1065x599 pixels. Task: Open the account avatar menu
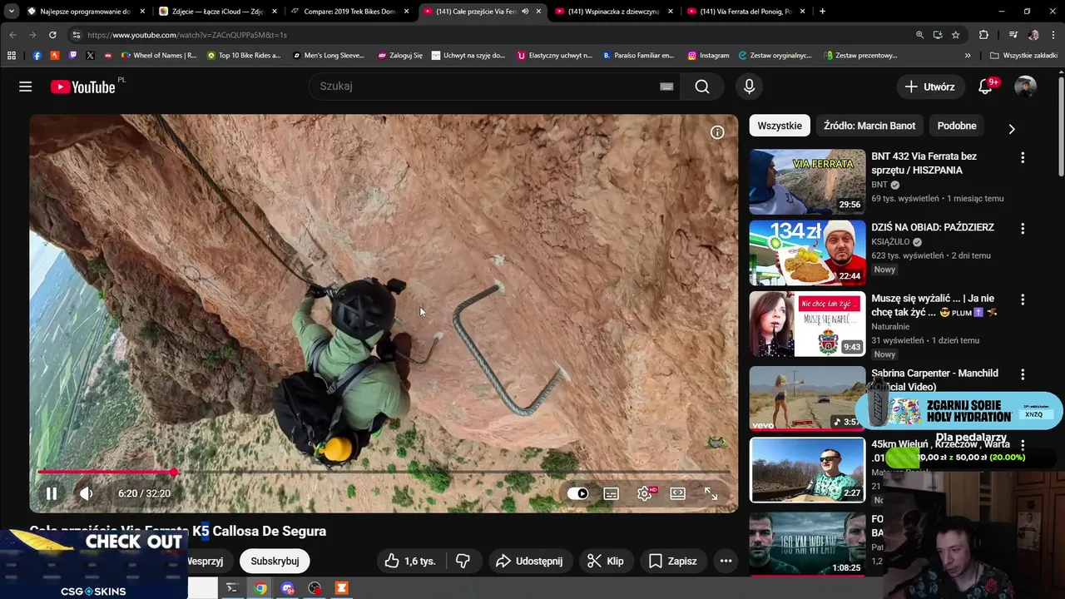pyautogui.click(x=1026, y=87)
